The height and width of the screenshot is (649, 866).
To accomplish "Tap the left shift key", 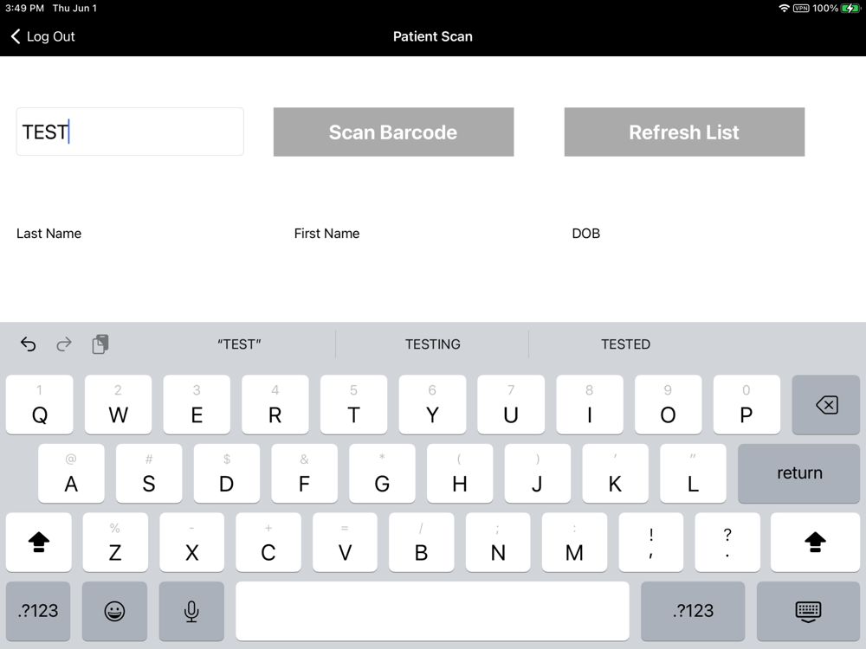I will [x=39, y=542].
